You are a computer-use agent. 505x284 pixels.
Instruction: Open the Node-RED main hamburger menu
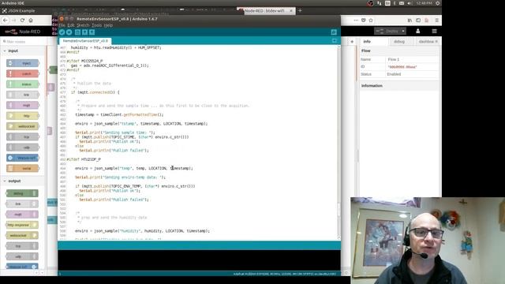click(x=434, y=32)
